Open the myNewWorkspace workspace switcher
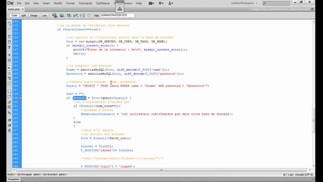 pos(244,3)
